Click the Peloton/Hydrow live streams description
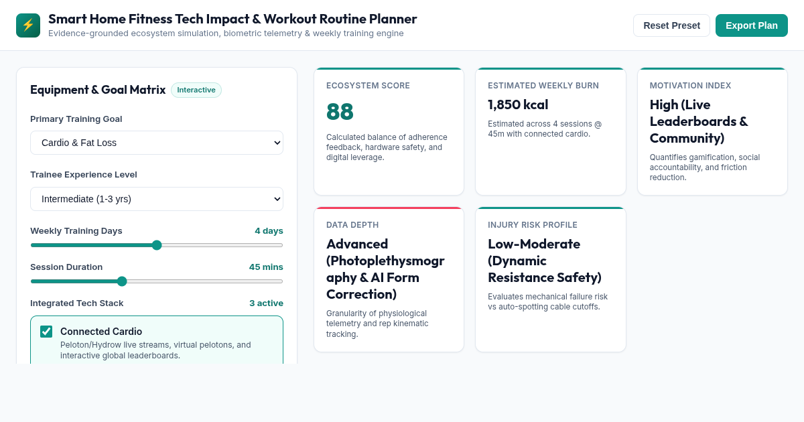Image resolution: width=804 pixels, height=422 pixels. [155, 350]
